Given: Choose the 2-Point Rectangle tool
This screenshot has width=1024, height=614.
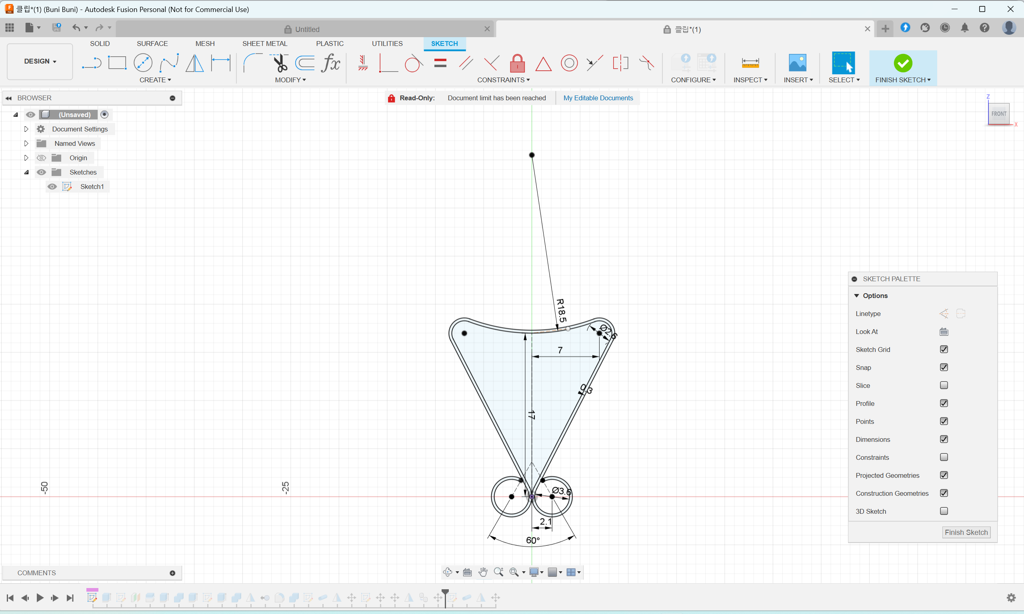Looking at the screenshot, I should click(x=117, y=63).
